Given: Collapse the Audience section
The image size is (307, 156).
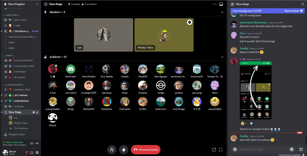Looking at the screenshot, I should (x=222, y=57).
